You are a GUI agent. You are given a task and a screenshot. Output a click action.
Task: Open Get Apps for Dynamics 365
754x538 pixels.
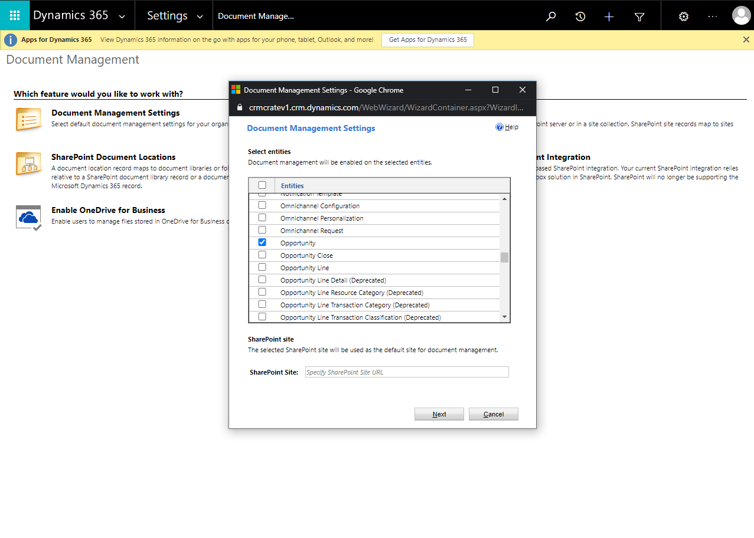point(427,40)
